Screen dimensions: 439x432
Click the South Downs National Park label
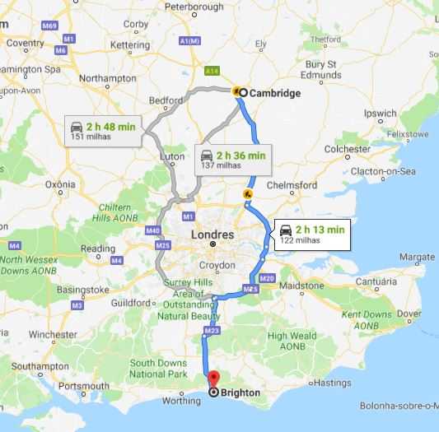pyautogui.click(x=158, y=369)
